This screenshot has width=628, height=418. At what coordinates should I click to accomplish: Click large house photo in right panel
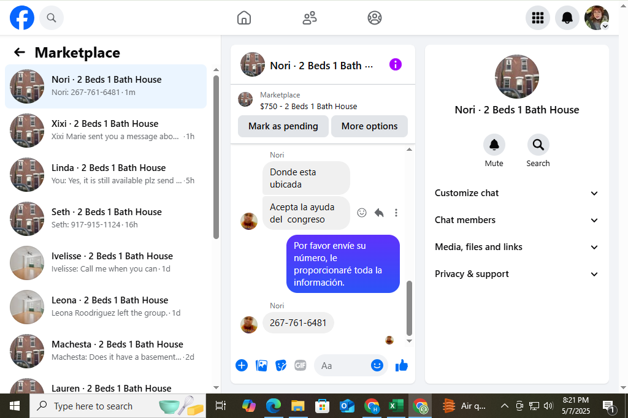click(x=516, y=77)
